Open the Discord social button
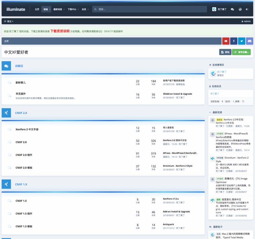 [x=250, y=41]
